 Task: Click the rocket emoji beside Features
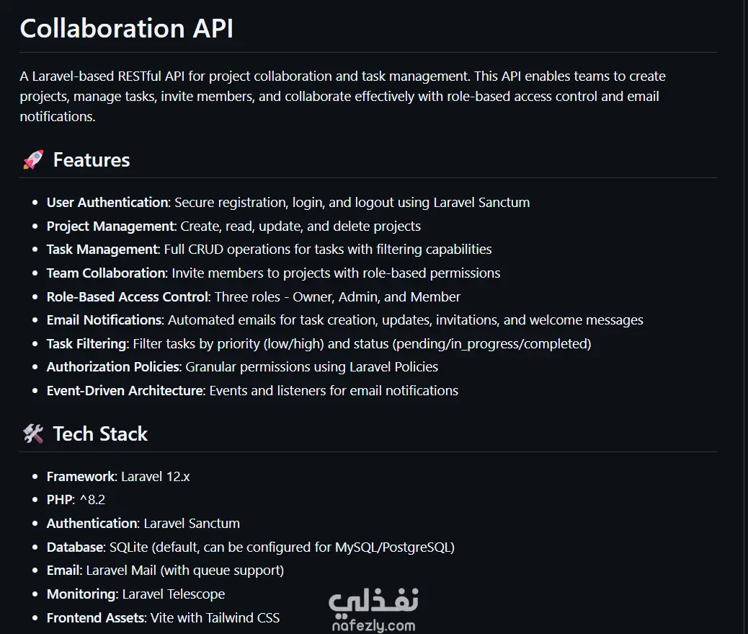33,160
